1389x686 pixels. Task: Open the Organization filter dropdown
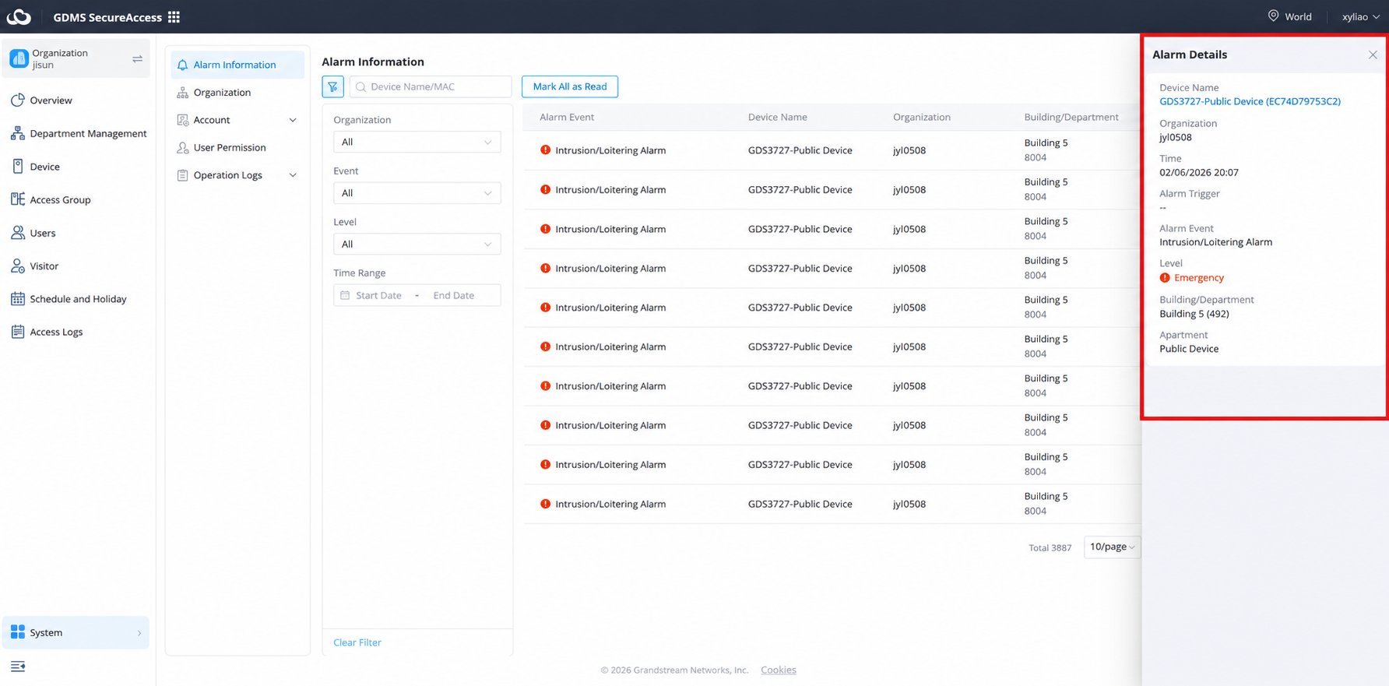[x=417, y=142]
